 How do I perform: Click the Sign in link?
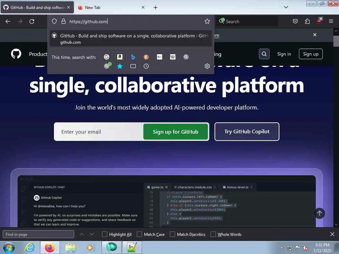pyautogui.click(x=284, y=54)
